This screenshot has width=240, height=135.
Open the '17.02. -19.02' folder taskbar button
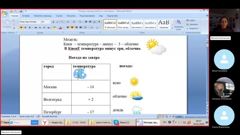point(76,123)
